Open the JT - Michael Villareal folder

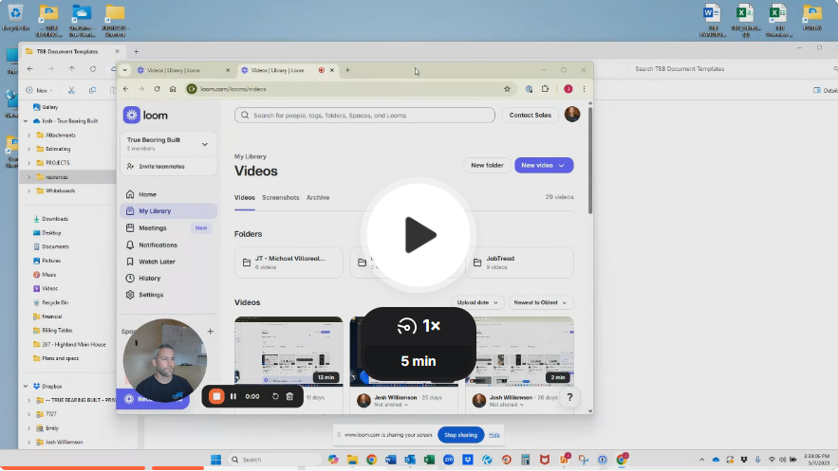289,263
